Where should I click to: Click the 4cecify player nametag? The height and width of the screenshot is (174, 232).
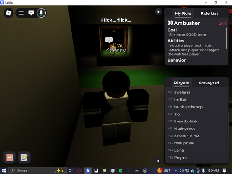(x=116, y=50)
